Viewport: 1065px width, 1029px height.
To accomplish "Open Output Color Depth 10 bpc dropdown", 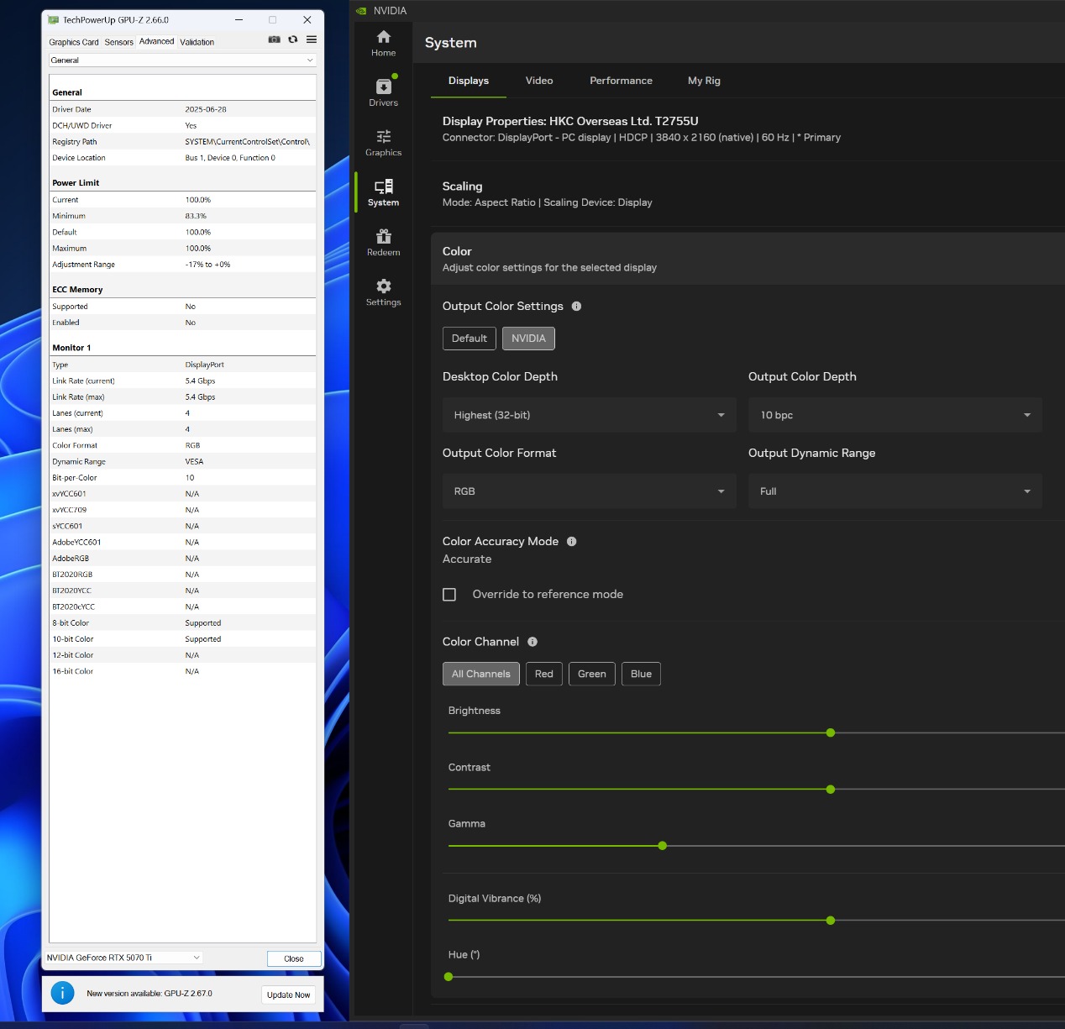I will (894, 415).
